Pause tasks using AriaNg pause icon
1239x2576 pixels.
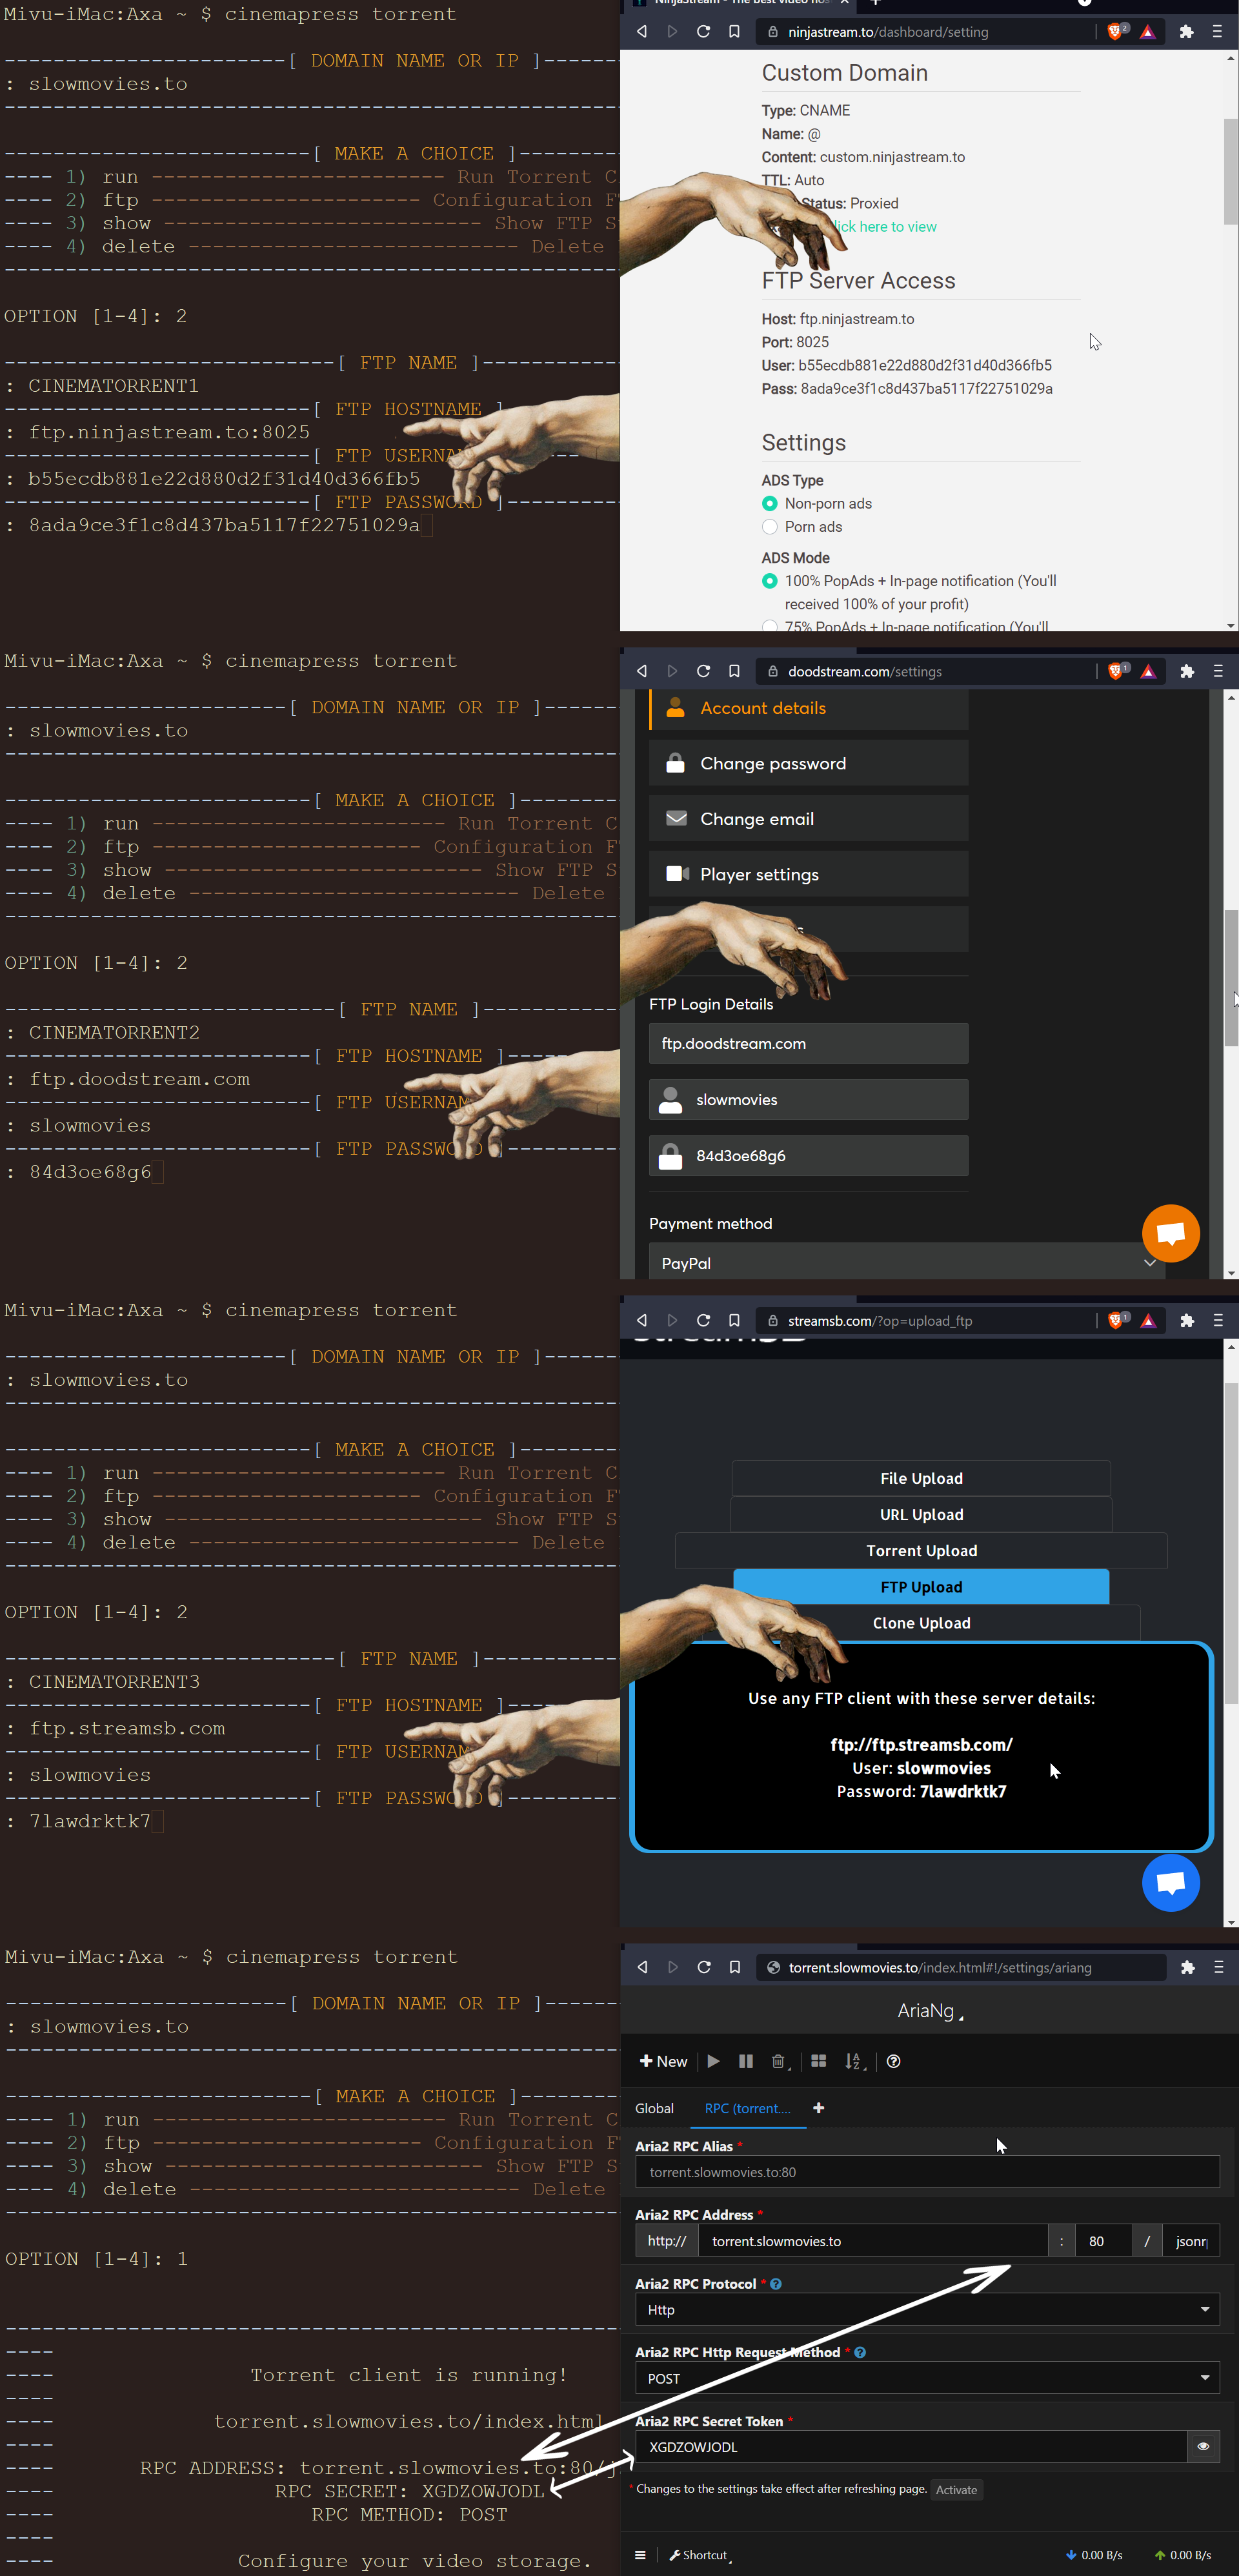(x=745, y=2061)
